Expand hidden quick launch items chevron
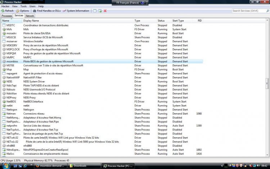The width and height of the screenshot is (270, 169). [31, 165]
